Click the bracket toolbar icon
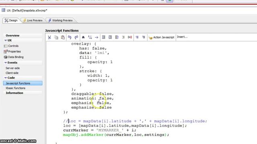This screenshot has width=257, height=144. 123,37
